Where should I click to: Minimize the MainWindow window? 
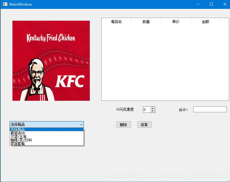pyautogui.click(x=198, y=4)
